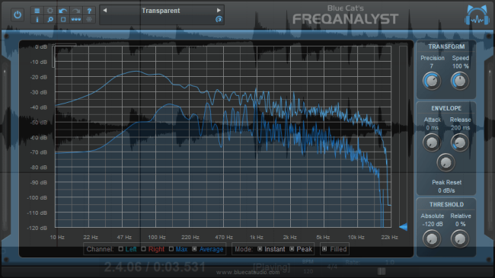Click the Precision value 7
495x278 pixels.
coord(432,66)
